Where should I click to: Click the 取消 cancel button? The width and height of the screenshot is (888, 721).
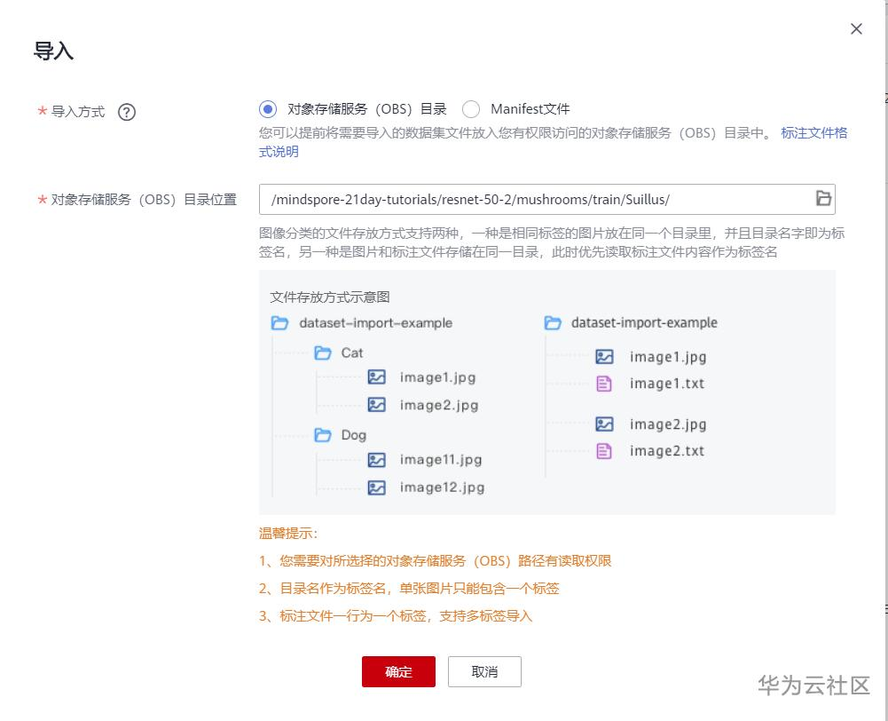[484, 672]
